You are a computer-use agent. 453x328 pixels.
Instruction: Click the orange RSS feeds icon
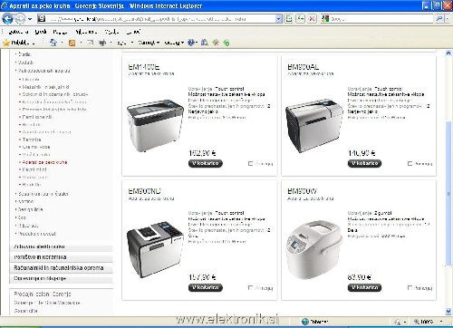[72, 43]
